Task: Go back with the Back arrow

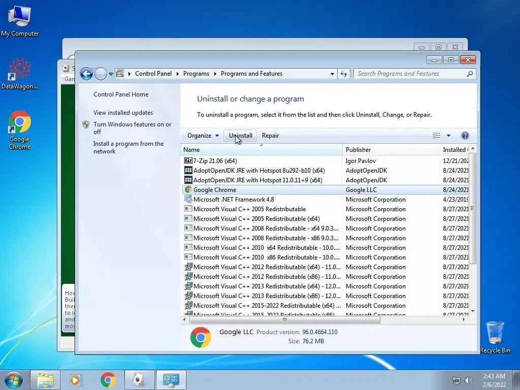Action: (x=86, y=74)
